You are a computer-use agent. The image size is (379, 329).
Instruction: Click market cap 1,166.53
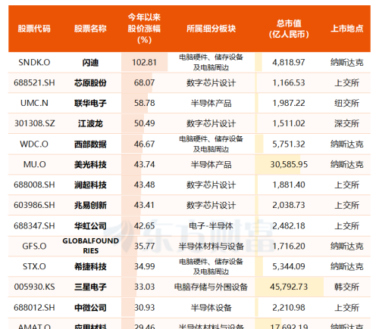point(289,82)
